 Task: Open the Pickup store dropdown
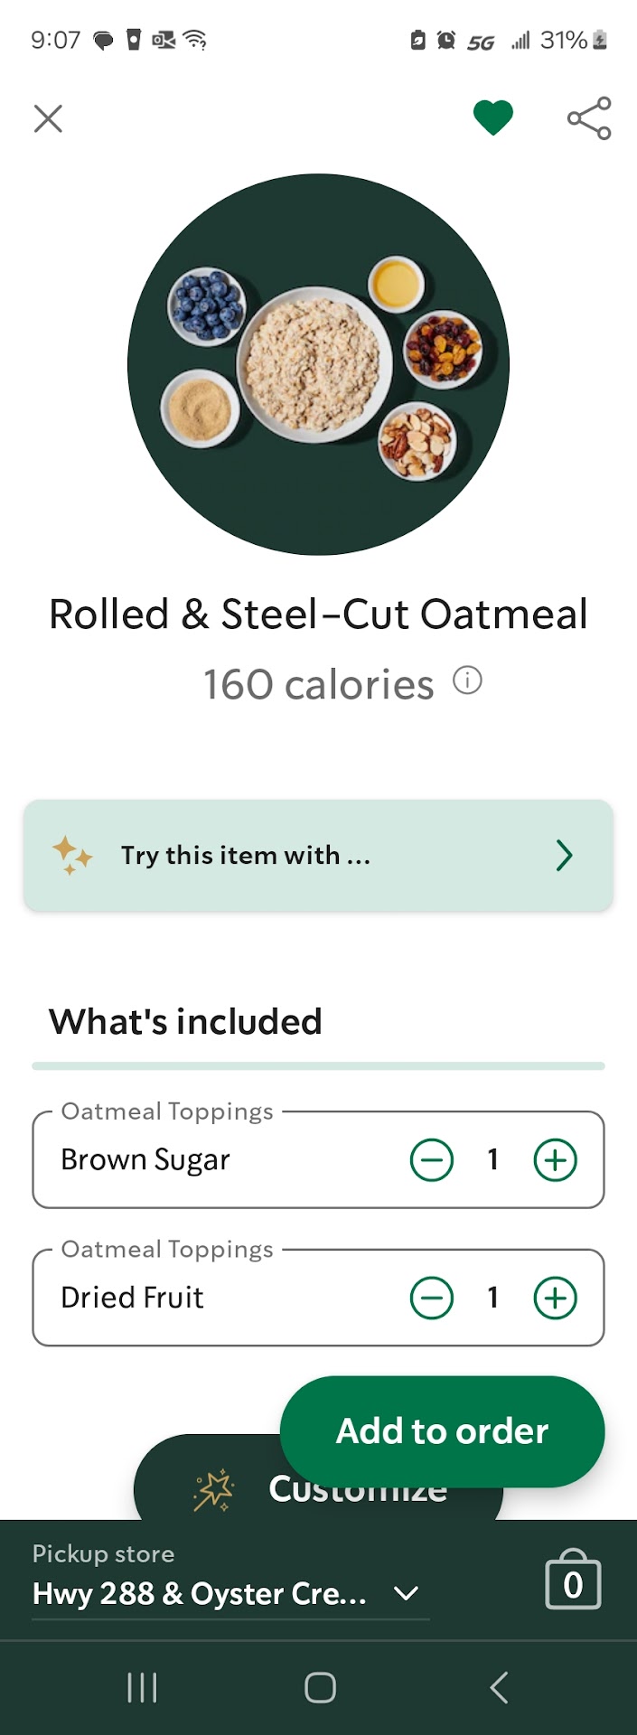[x=201, y=1593]
